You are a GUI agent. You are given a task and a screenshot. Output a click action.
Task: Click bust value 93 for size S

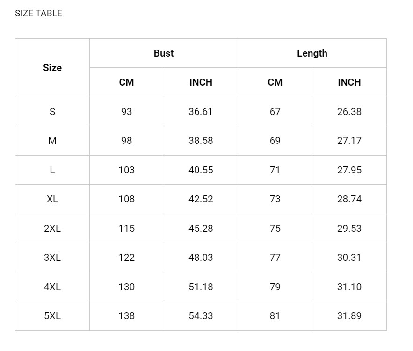[126, 112]
